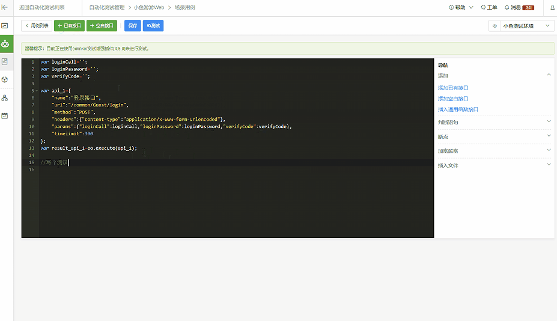557x321 pixels.
Task: Click the blue 测试 test button
Action: coord(153,26)
